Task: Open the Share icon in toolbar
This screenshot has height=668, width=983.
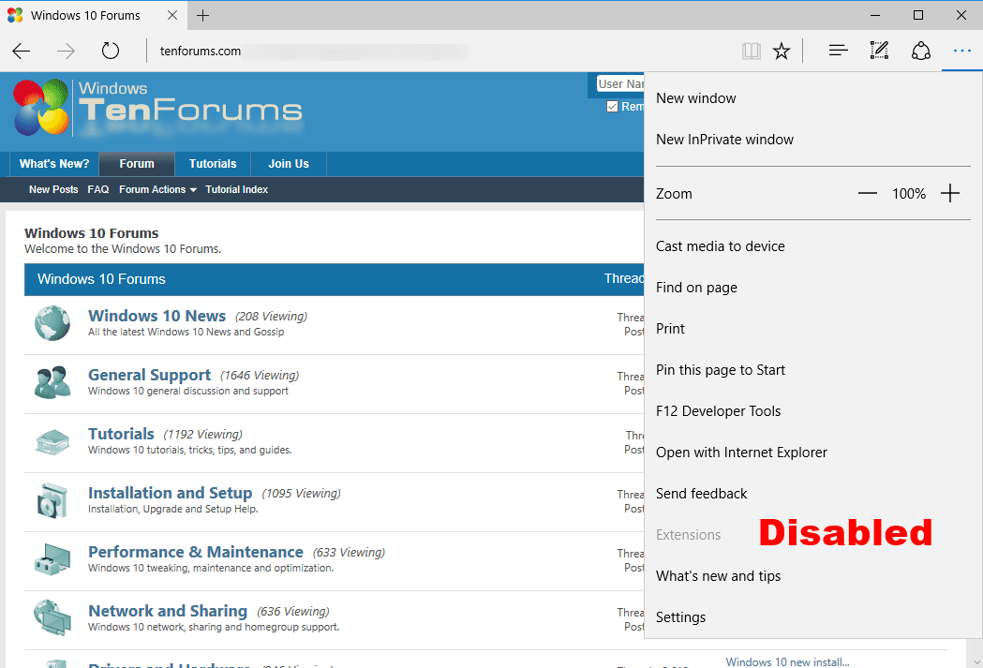Action: click(x=920, y=51)
